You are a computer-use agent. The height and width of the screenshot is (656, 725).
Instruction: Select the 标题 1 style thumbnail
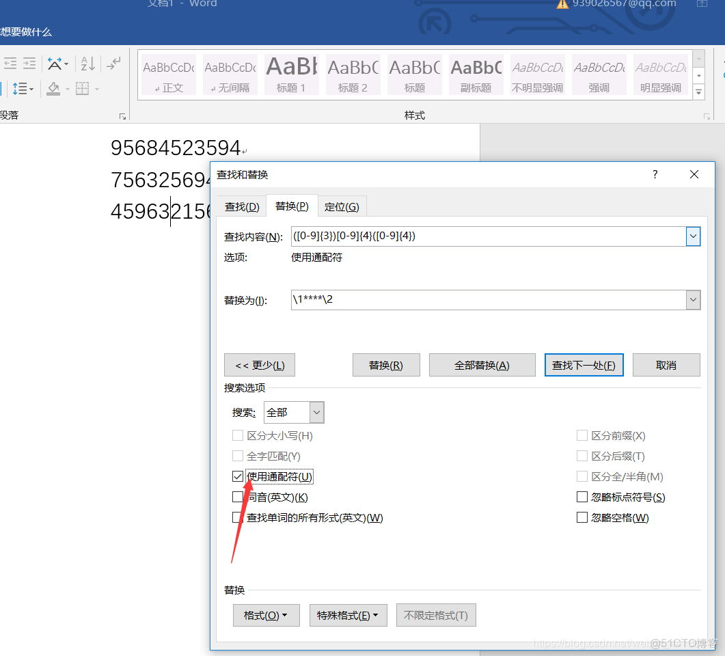[x=291, y=74]
